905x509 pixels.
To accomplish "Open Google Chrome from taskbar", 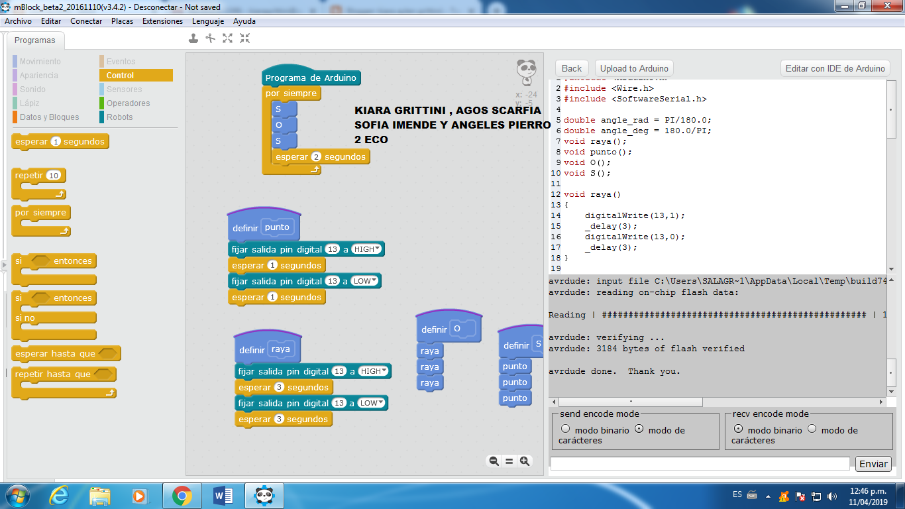I will click(x=182, y=496).
